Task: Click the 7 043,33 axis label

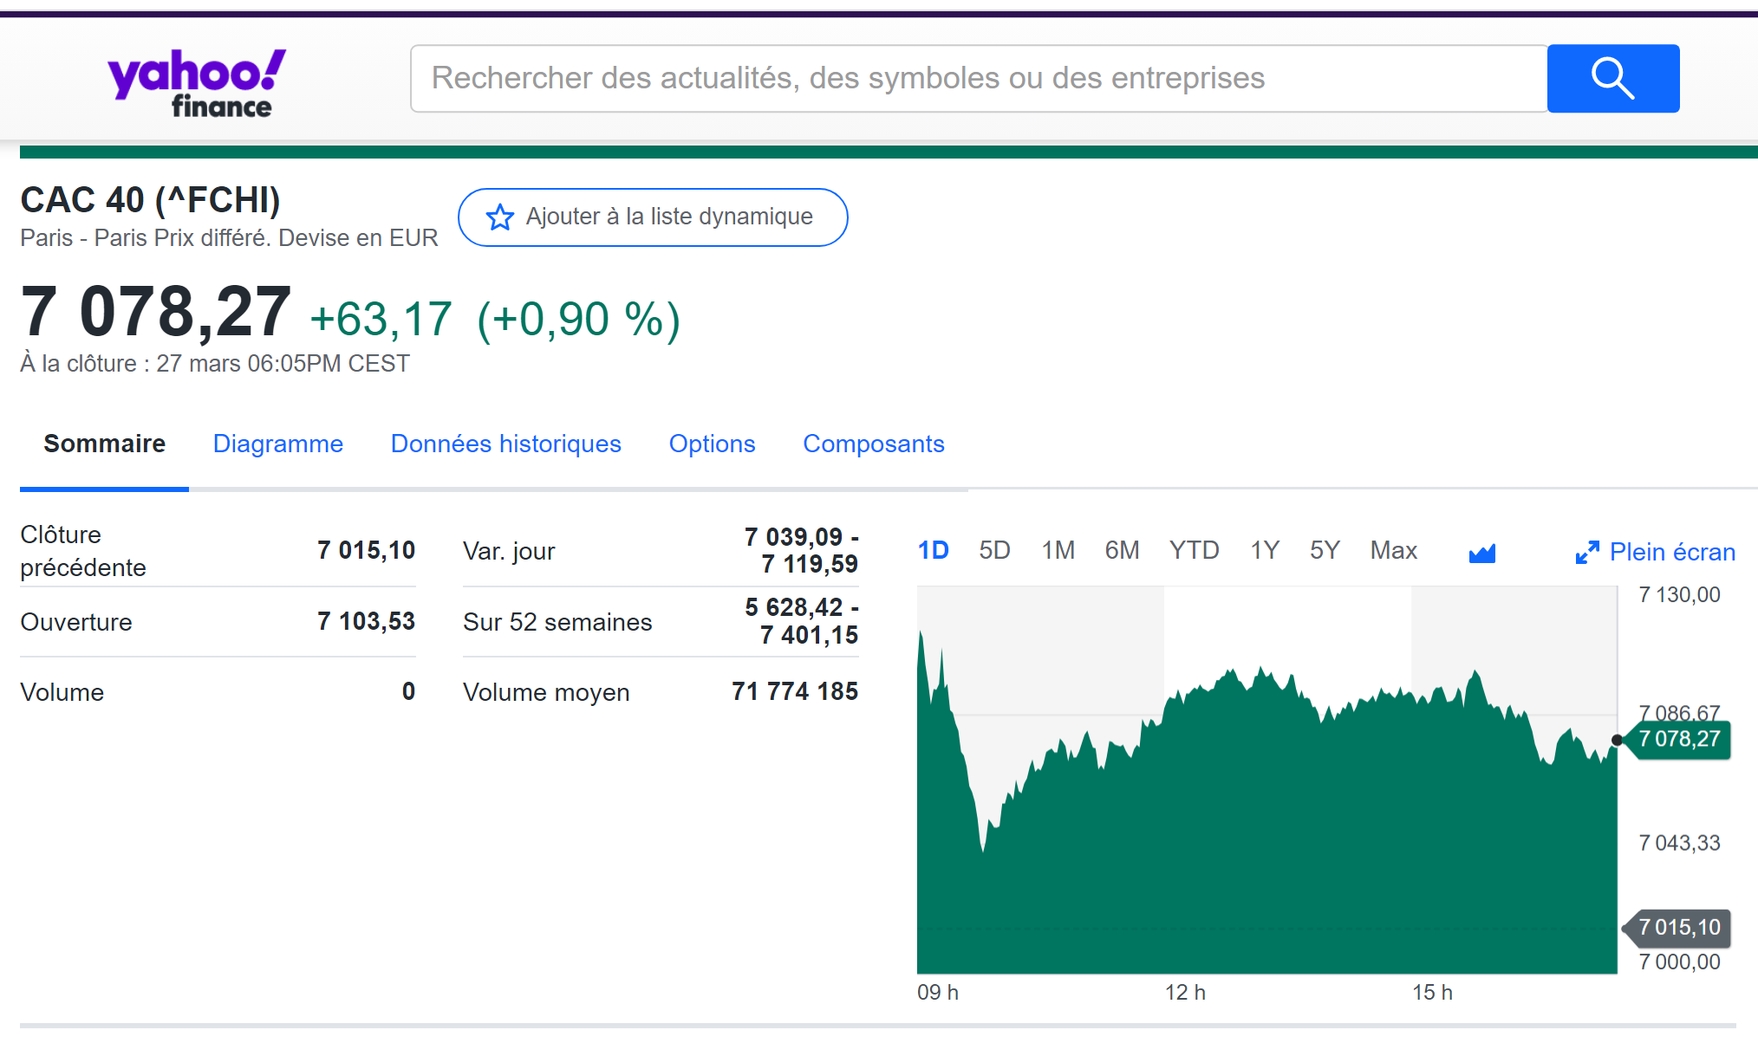Action: [1679, 843]
